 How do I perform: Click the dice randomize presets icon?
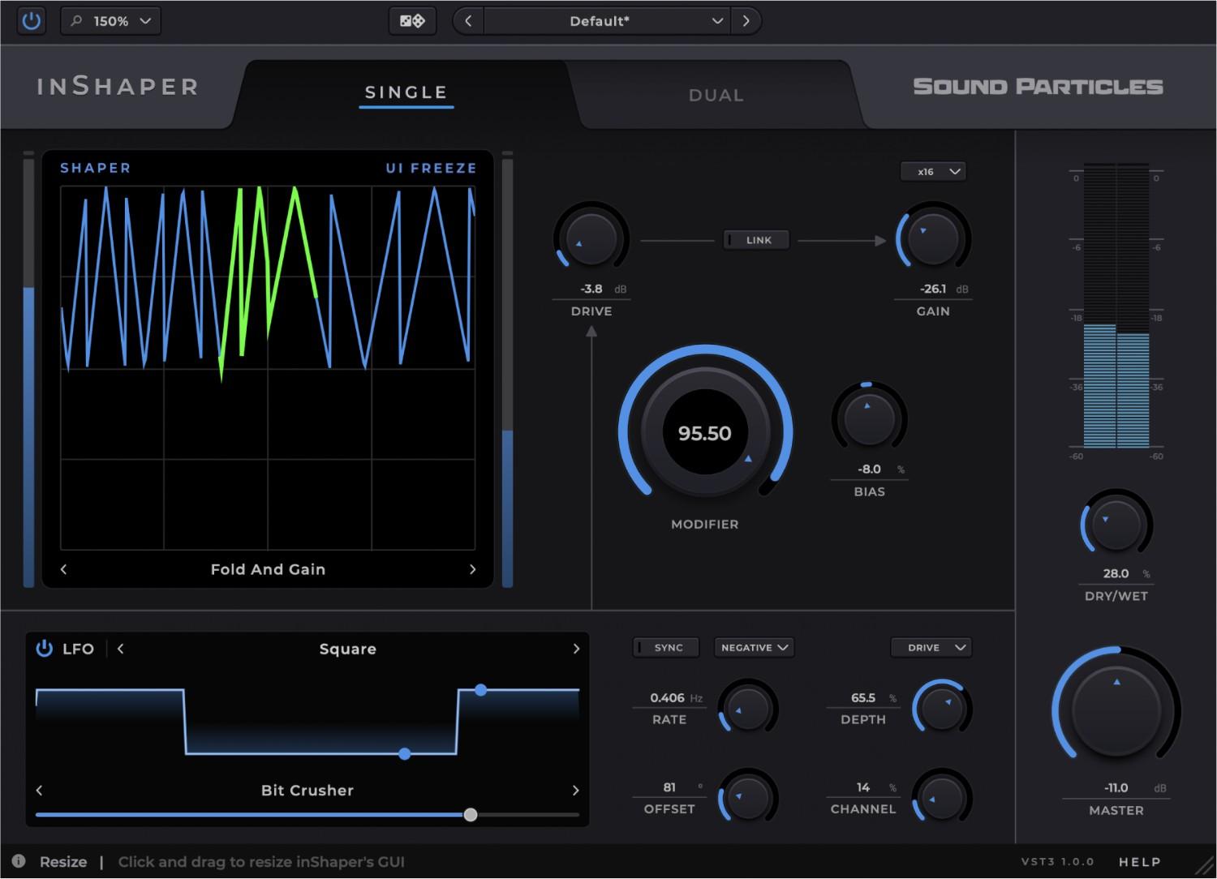412,20
